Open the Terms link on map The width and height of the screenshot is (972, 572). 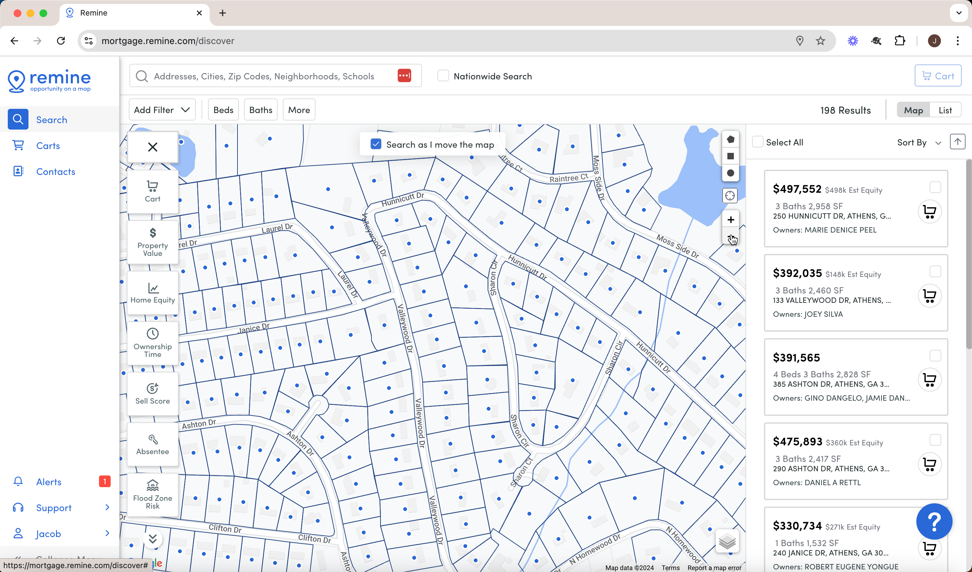coord(670,568)
